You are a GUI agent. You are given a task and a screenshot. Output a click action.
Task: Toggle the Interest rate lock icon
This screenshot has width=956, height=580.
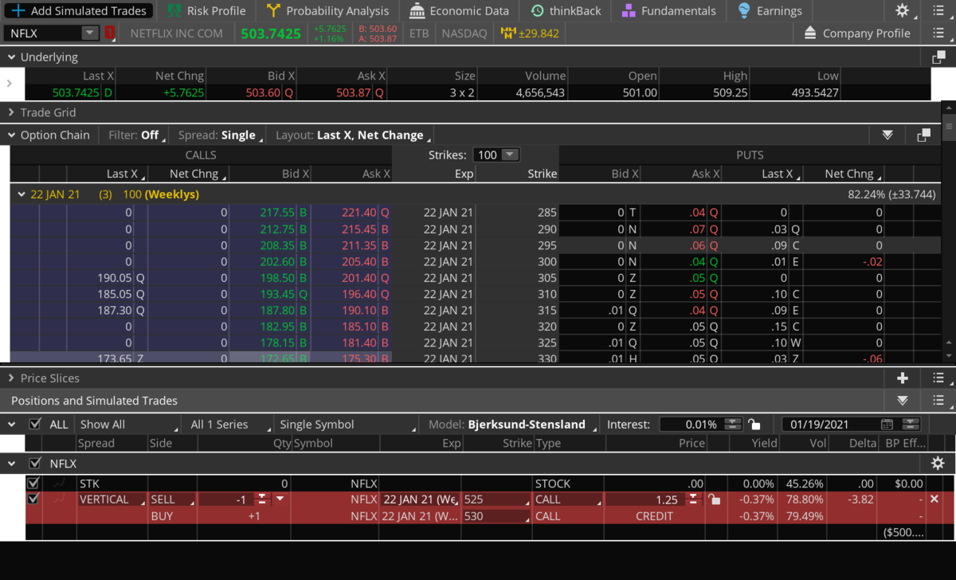[754, 425]
